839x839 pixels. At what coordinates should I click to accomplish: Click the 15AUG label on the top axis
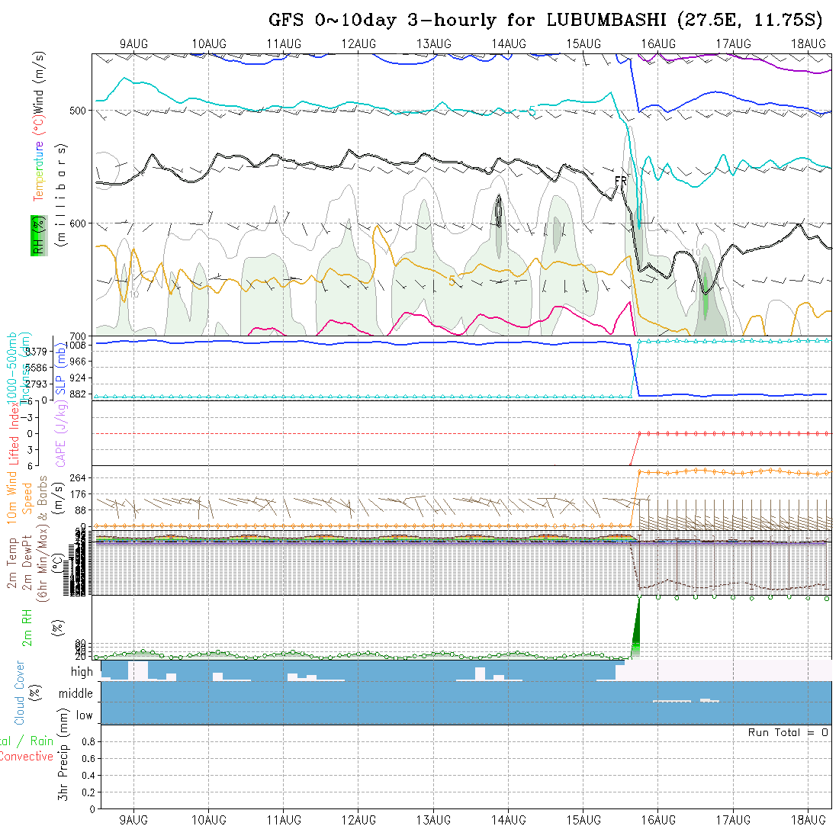click(x=583, y=44)
